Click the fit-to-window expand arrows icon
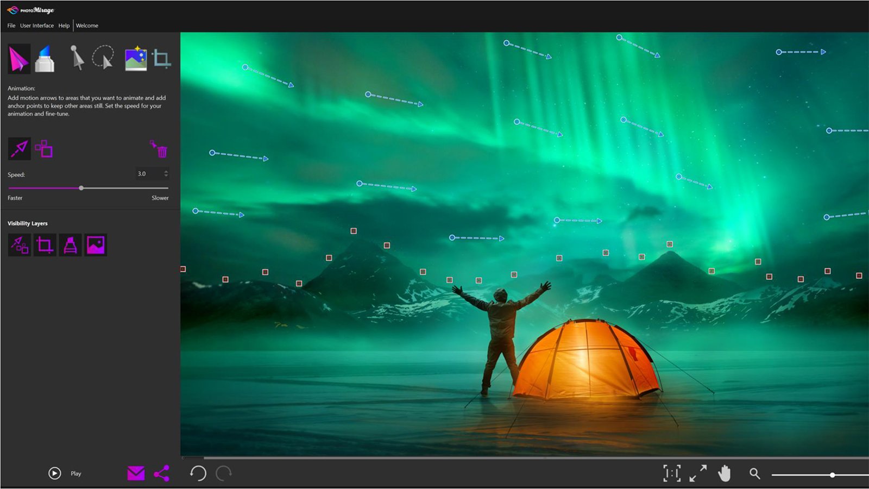This screenshot has height=489, width=869. [698, 473]
